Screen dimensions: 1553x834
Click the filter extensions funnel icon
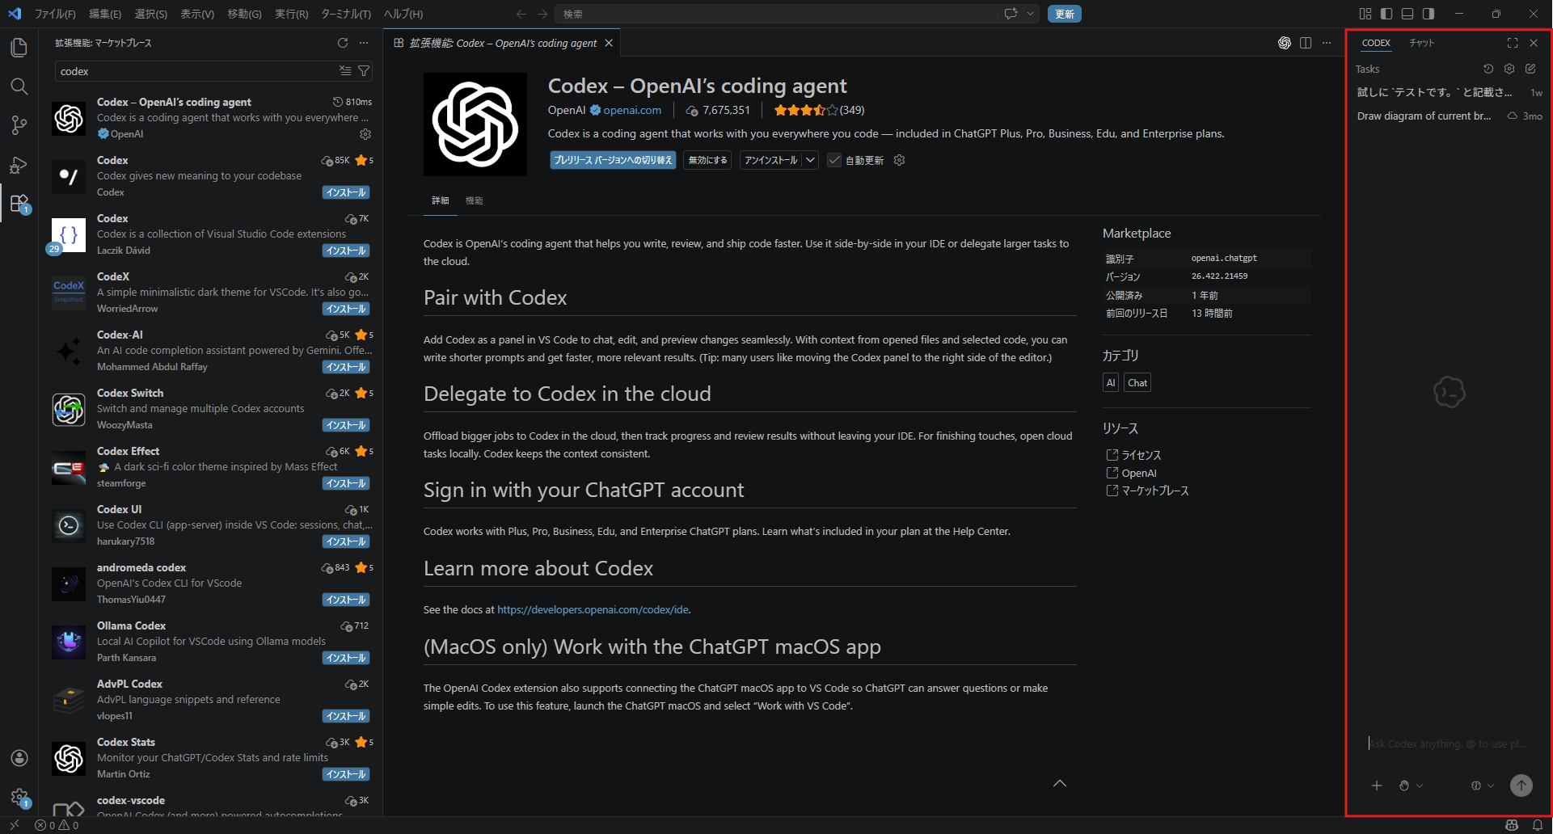(364, 71)
